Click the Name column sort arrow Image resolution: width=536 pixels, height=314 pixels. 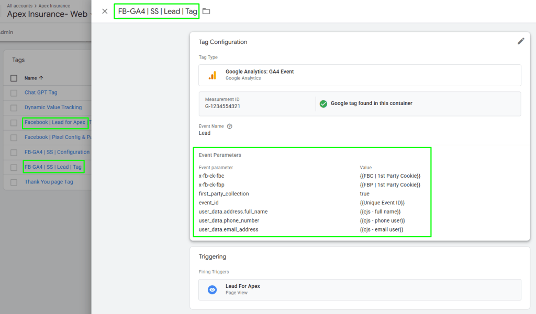coord(41,78)
